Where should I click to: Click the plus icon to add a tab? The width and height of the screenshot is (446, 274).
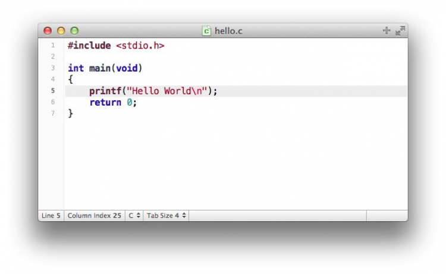tap(387, 31)
